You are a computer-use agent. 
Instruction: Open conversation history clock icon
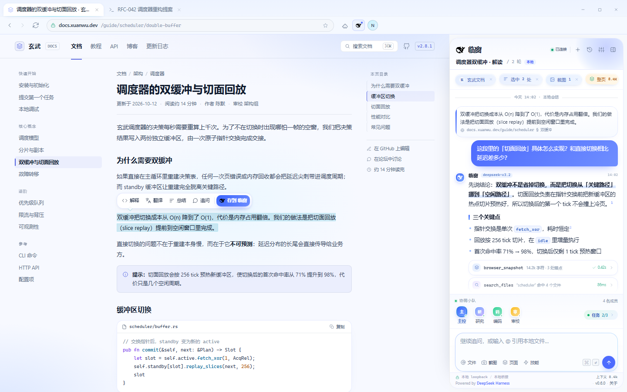coord(590,50)
